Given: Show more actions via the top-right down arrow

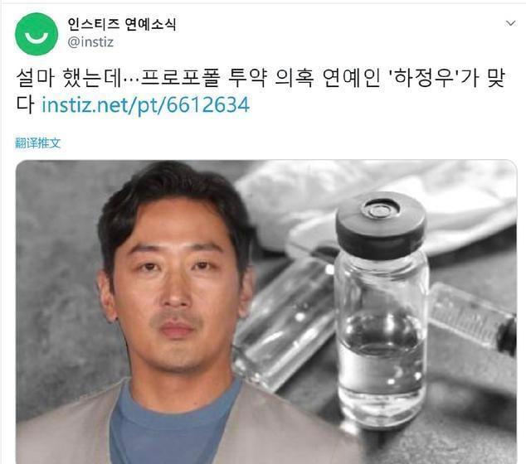Looking at the screenshot, I should tap(510, 23).
